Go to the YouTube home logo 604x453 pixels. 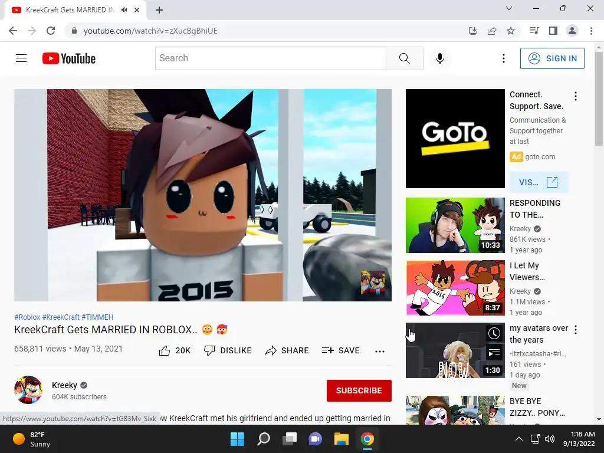pyautogui.click(x=69, y=58)
